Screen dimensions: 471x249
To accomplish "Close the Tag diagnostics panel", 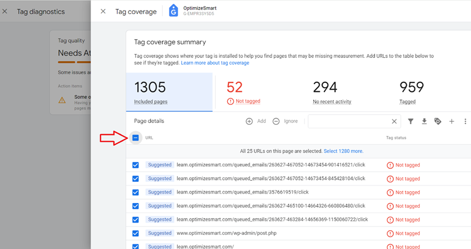I will point(5,11).
